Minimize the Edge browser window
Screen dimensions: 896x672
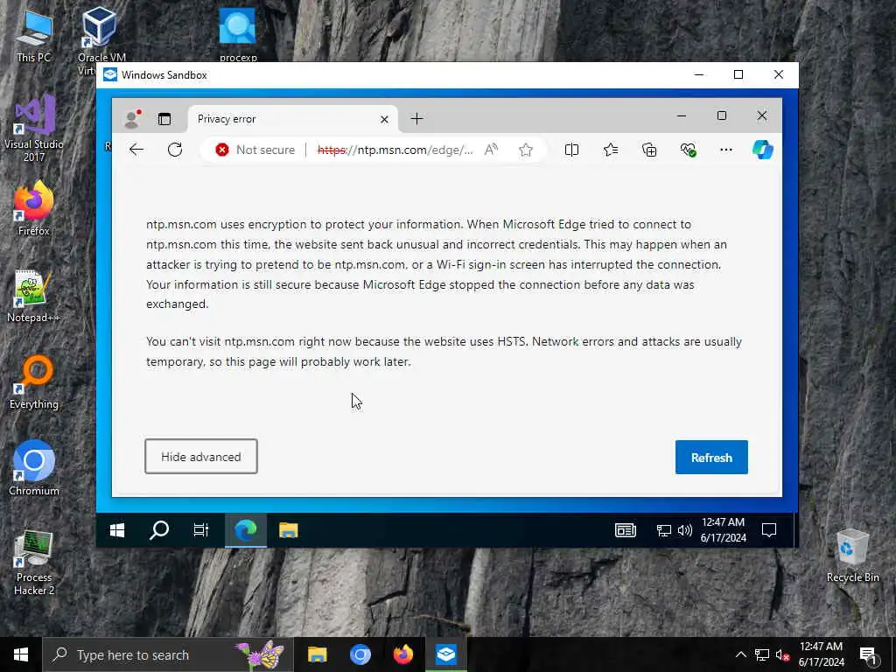681,116
